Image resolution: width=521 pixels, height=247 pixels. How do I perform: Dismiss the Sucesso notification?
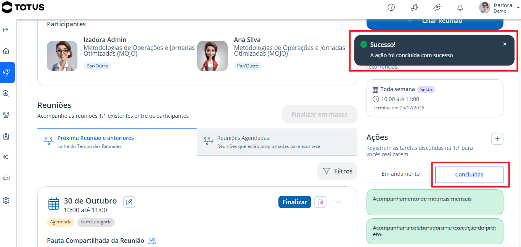[x=505, y=44]
